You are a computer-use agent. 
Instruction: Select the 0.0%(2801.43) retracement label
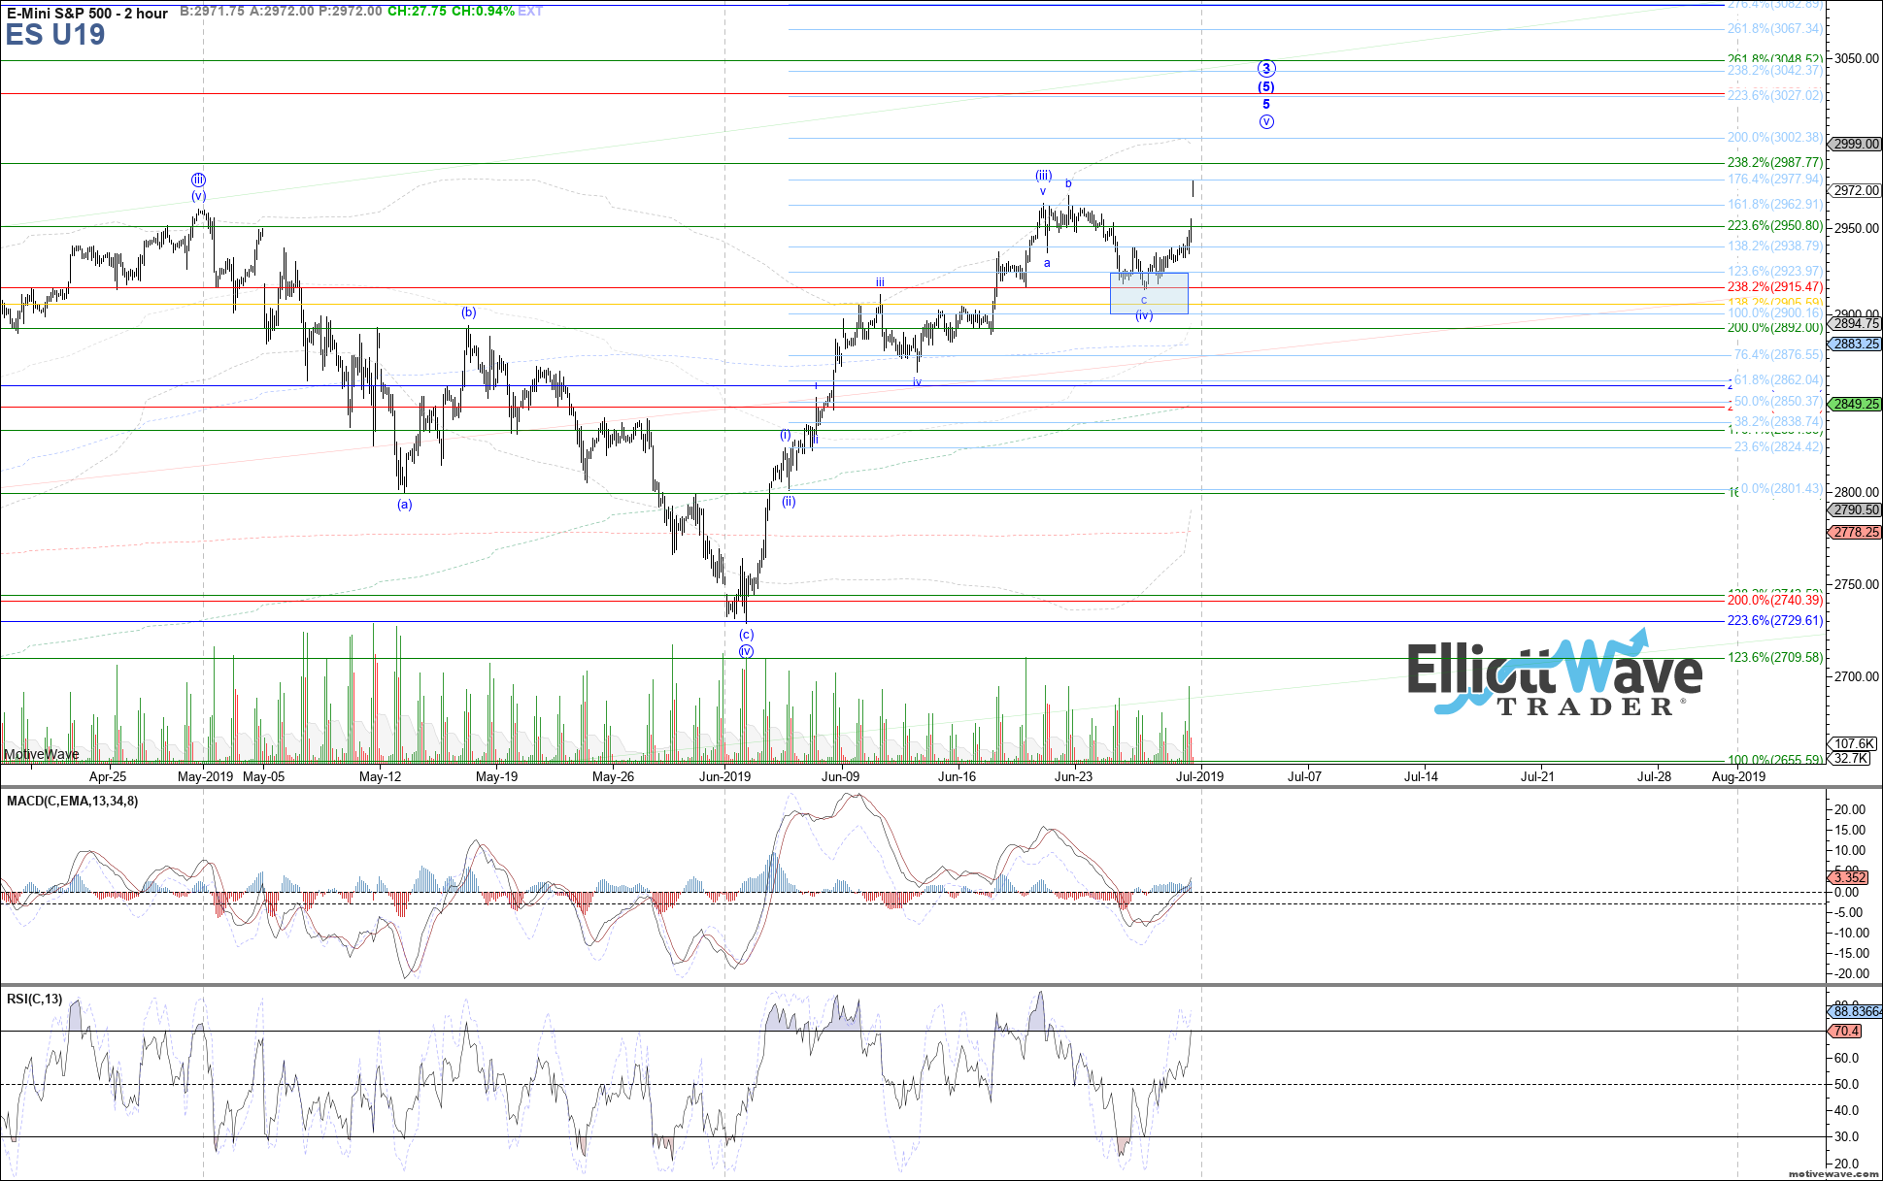pyautogui.click(x=1781, y=489)
